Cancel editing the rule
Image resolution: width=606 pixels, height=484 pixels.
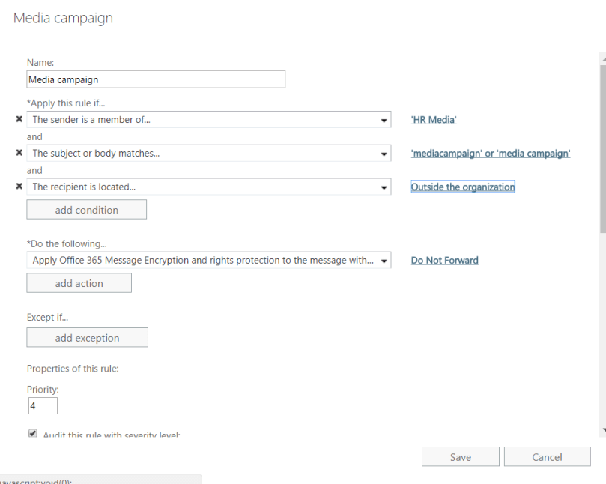point(547,456)
